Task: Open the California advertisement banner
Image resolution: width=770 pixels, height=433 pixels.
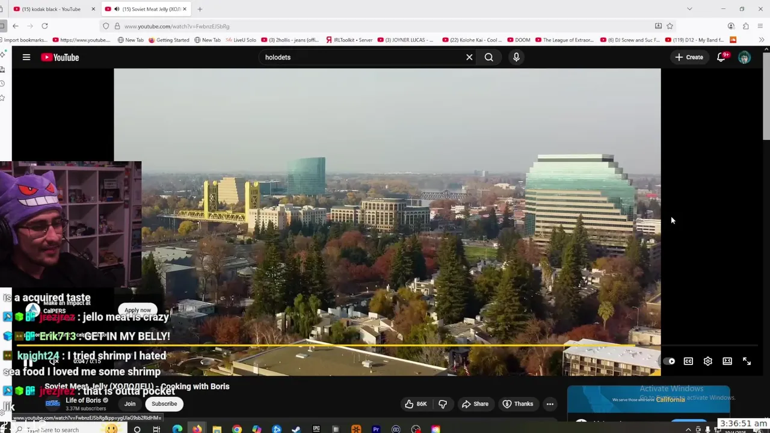Action: point(648,399)
